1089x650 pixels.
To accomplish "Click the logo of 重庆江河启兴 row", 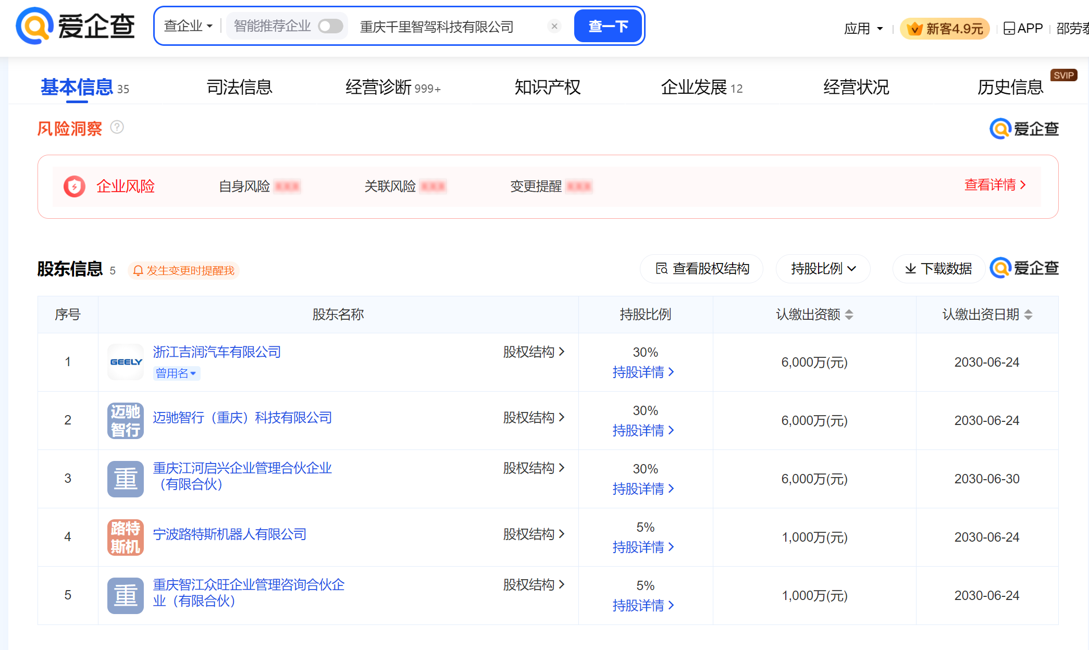I will pyautogui.click(x=126, y=479).
